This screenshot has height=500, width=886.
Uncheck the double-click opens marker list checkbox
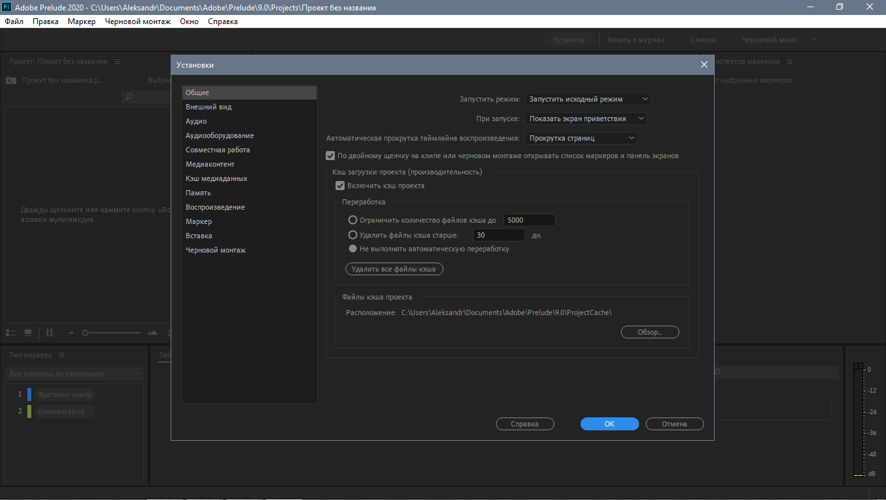click(x=330, y=156)
